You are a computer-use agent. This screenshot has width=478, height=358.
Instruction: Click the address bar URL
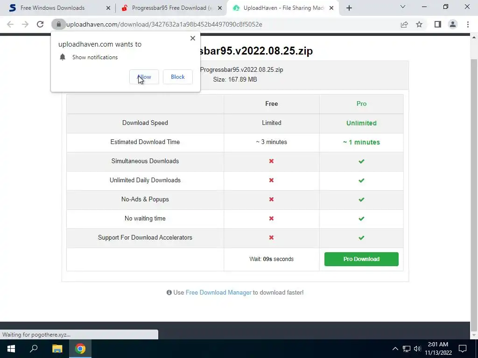click(x=164, y=24)
